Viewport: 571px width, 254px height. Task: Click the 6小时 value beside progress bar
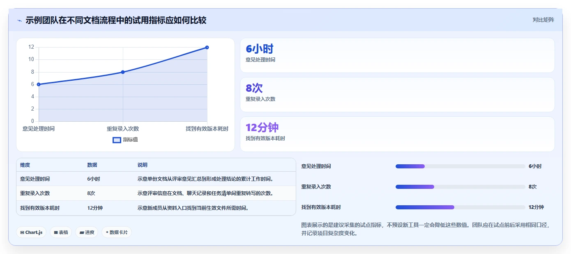tap(535, 166)
